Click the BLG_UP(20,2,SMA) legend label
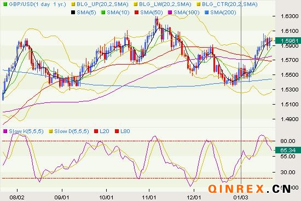Viewport: 301px width, 201px height. click(102, 4)
